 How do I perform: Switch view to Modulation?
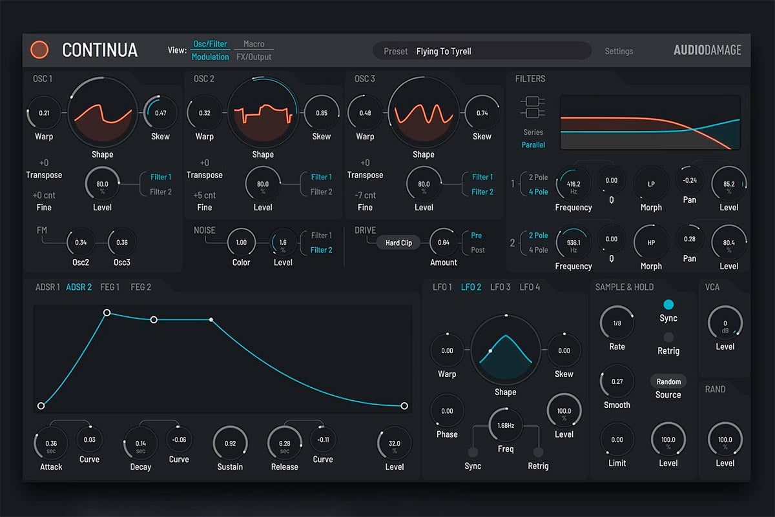pos(211,57)
